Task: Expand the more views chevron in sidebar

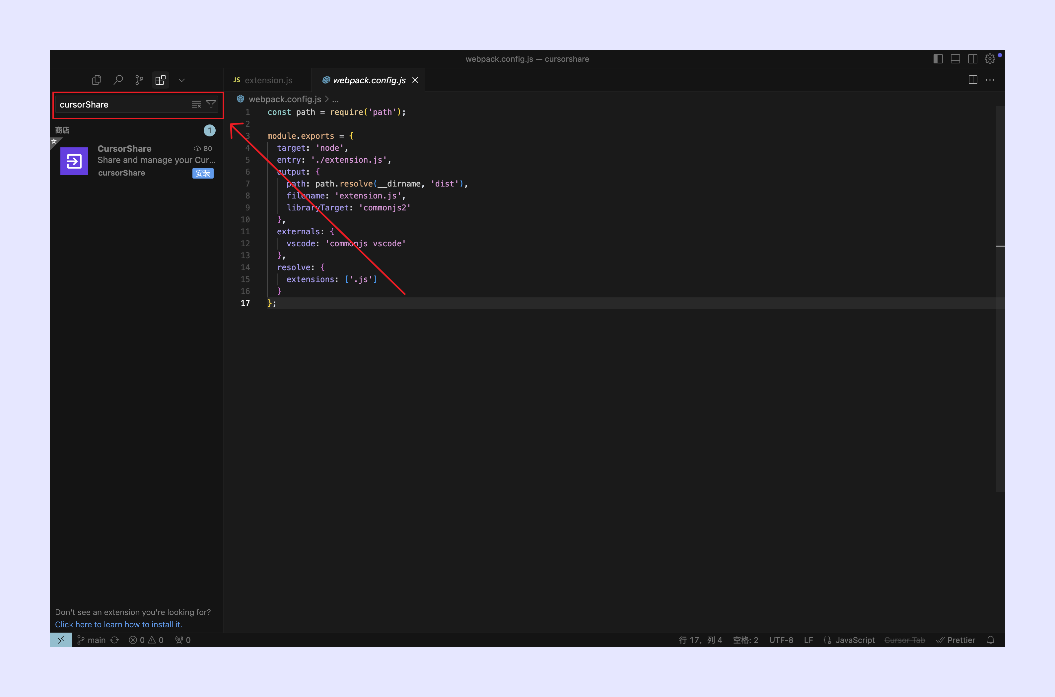Action: [x=182, y=80]
